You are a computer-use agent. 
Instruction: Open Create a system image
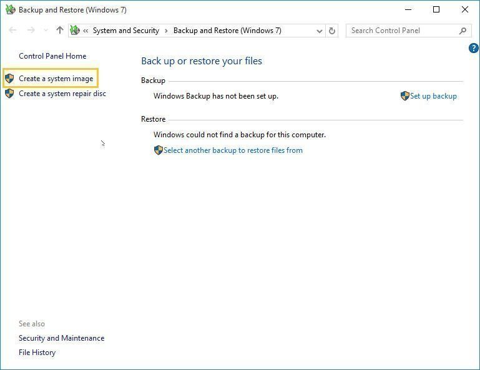pyautogui.click(x=56, y=79)
